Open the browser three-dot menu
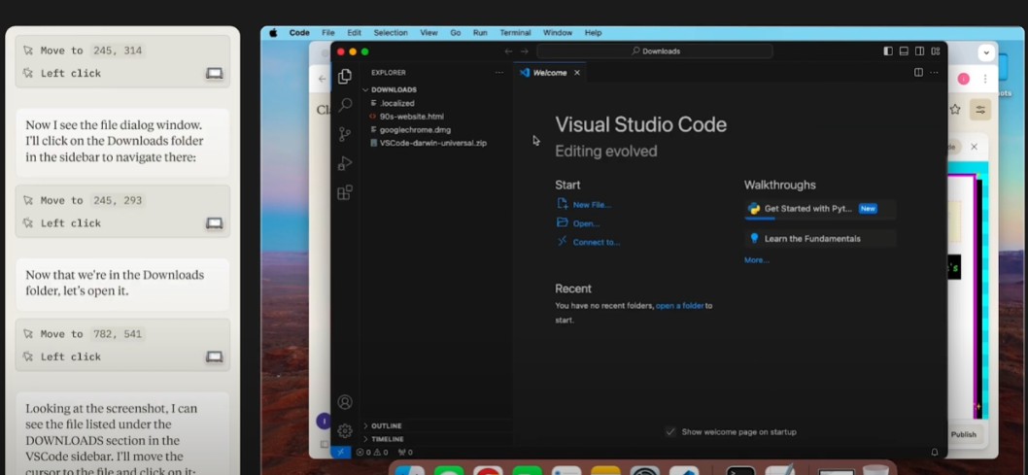 pyautogui.click(x=984, y=79)
